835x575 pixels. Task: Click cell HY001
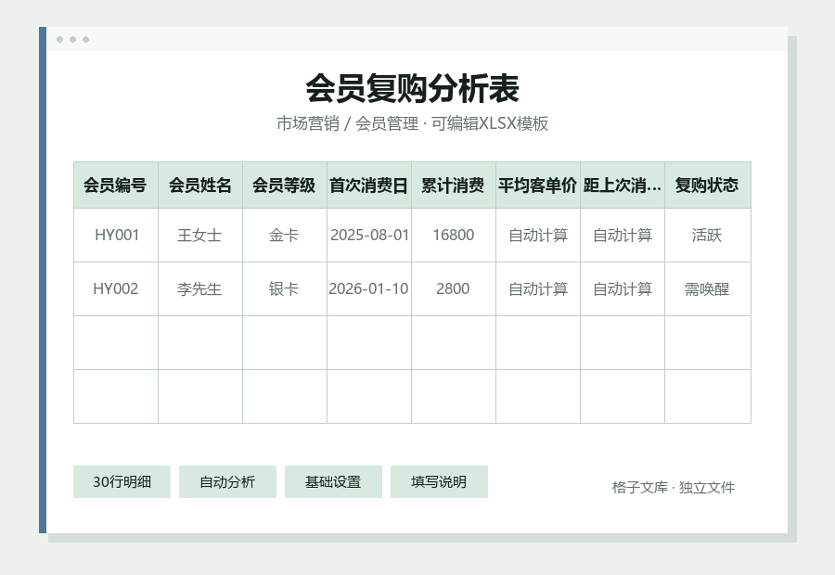(116, 236)
